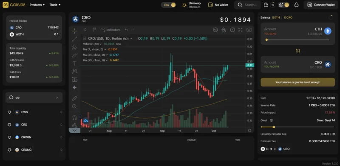Take a chart snapshot with the camera icon
This screenshot has width=340, height=166.
coord(249,30)
